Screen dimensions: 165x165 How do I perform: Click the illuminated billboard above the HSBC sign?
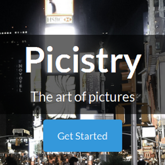click(59, 7)
